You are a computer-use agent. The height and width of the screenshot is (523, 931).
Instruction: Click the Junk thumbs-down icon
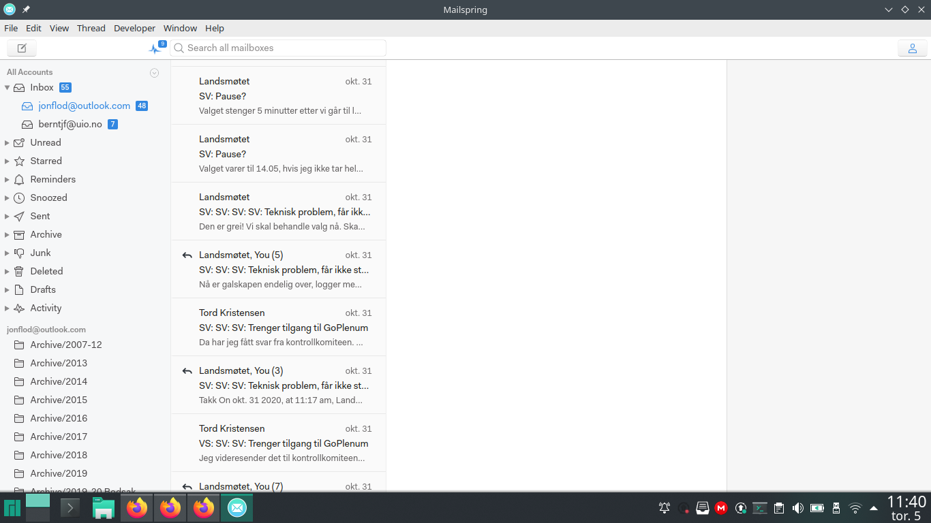[19, 253]
